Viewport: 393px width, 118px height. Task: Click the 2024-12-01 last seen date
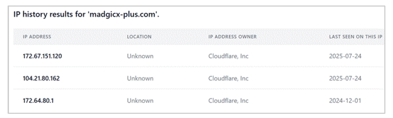click(345, 101)
